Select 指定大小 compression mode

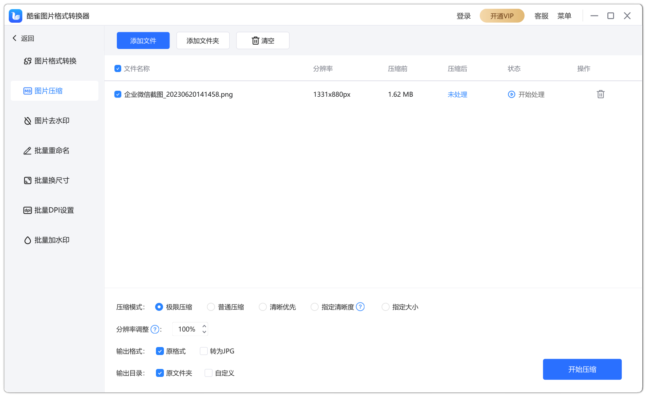pos(386,307)
